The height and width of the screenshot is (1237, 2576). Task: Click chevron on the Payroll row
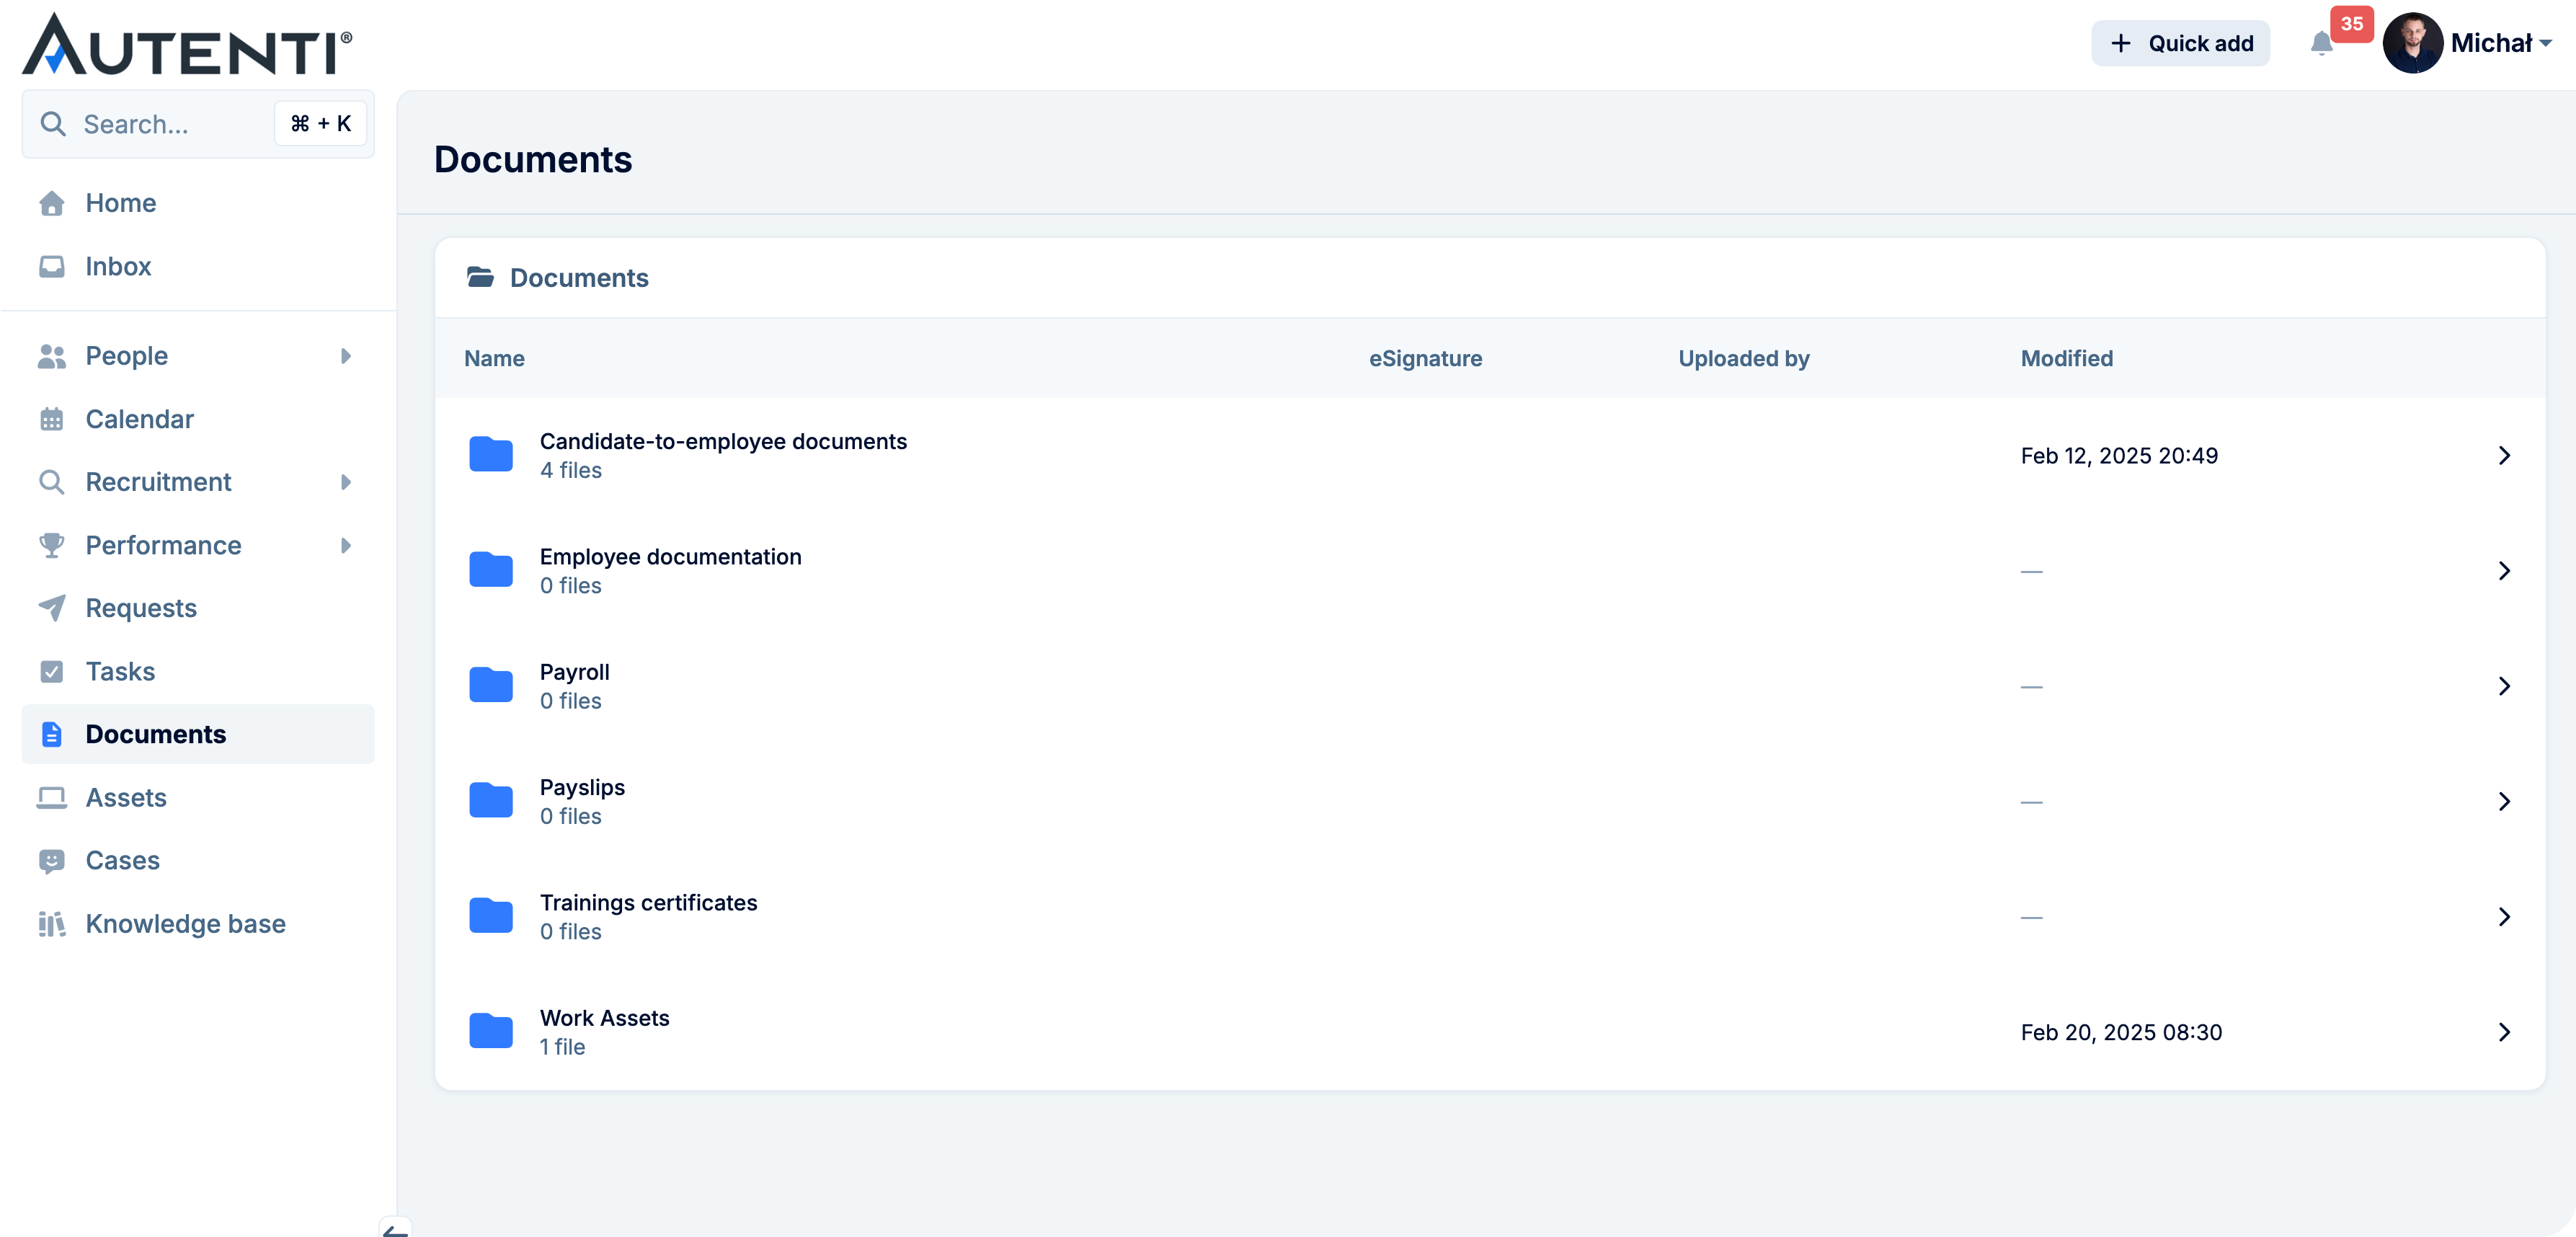pos(2504,686)
